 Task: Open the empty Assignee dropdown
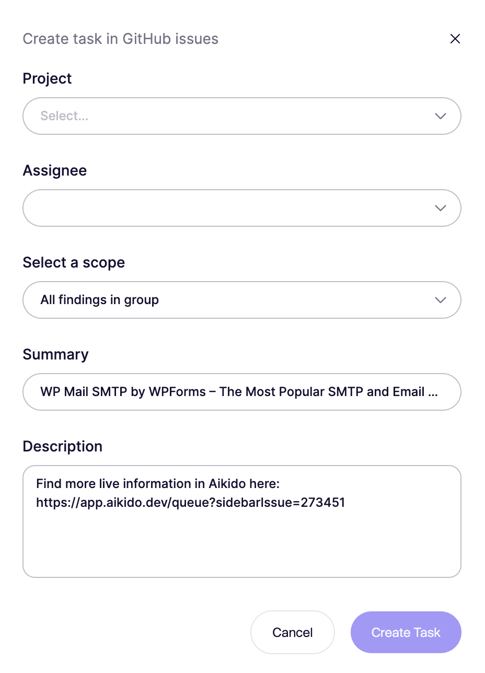tap(242, 208)
